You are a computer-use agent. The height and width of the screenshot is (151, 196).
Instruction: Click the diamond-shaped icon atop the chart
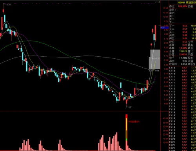156,2
